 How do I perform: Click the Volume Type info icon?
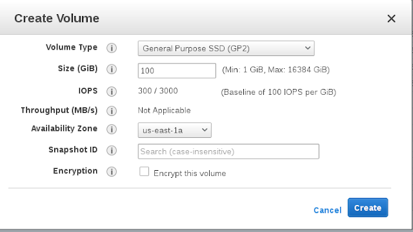click(x=112, y=48)
